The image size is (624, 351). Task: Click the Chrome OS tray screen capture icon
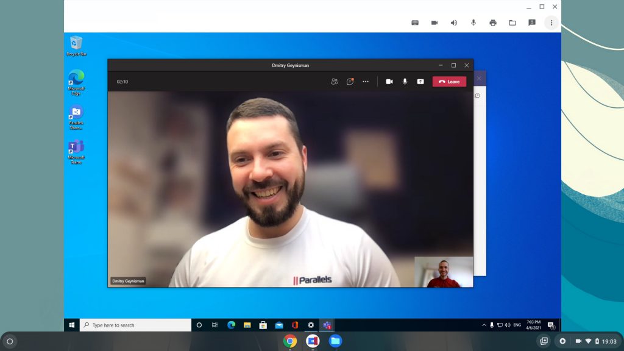(x=544, y=341)
